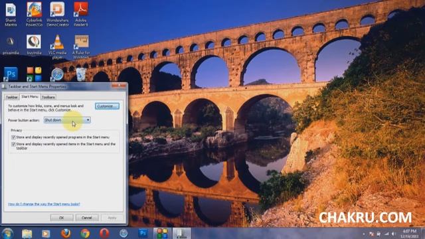Click the Taskbar Properties window taskbar button
The height and width of the screenshot is (239, 425).
(x=181, y=233)
